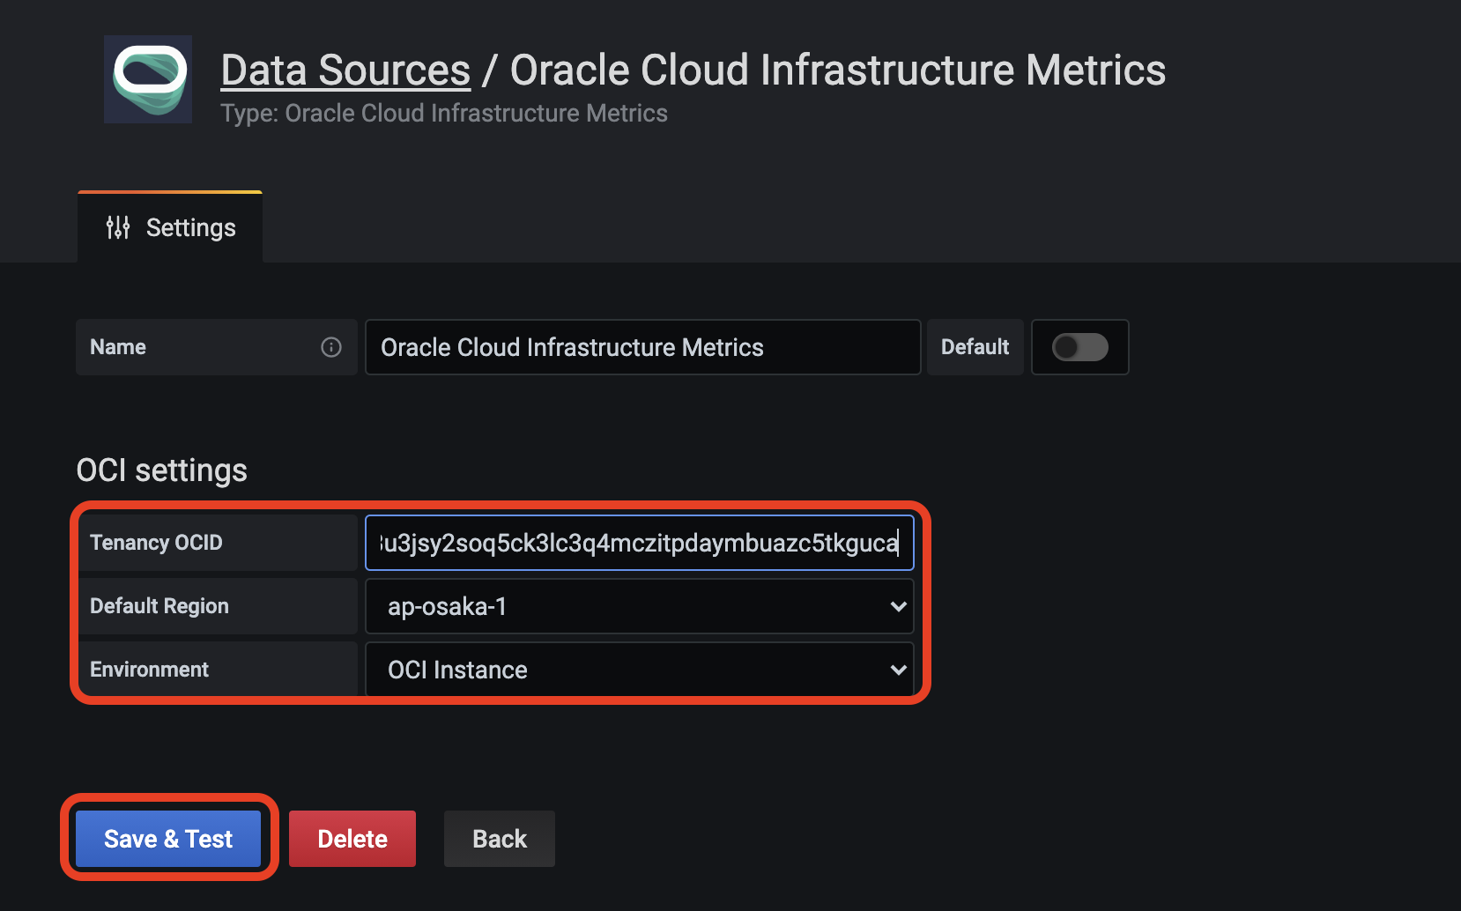Viewport: 1461px width, 911px height.
Task: Click the sliders icon on Settings tab
Action: (x=118, y=227)
